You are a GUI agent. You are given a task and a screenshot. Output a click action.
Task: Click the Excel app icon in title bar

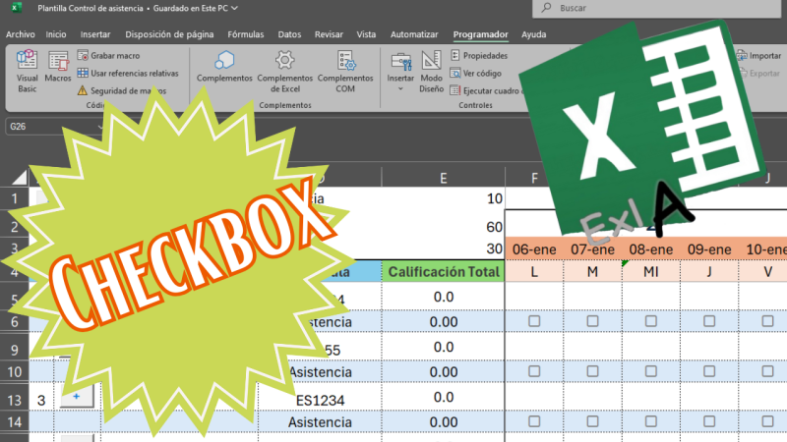pyautogui.click(x=17, y=7)
